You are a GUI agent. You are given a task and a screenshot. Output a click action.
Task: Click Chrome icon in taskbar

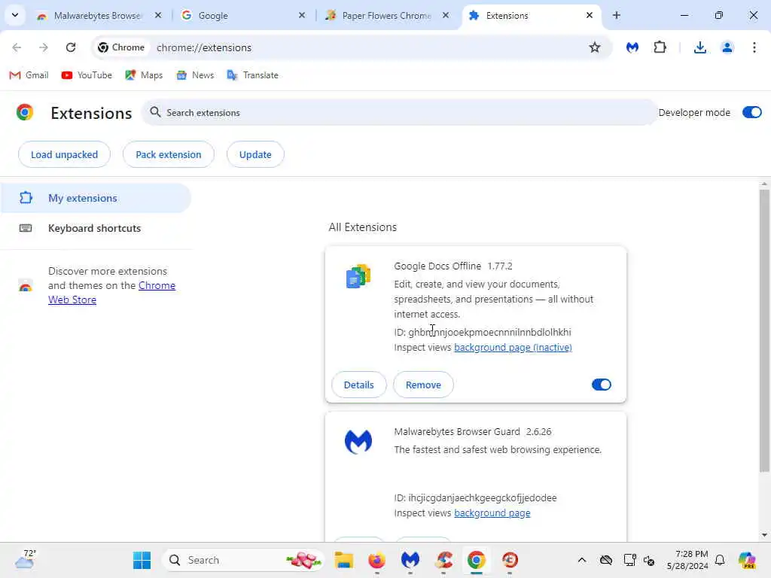(x=476, y=560)
